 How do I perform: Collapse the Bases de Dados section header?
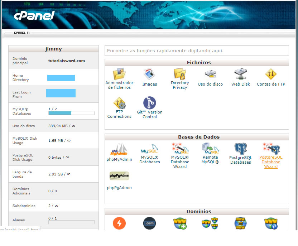(x=197, y=137)
